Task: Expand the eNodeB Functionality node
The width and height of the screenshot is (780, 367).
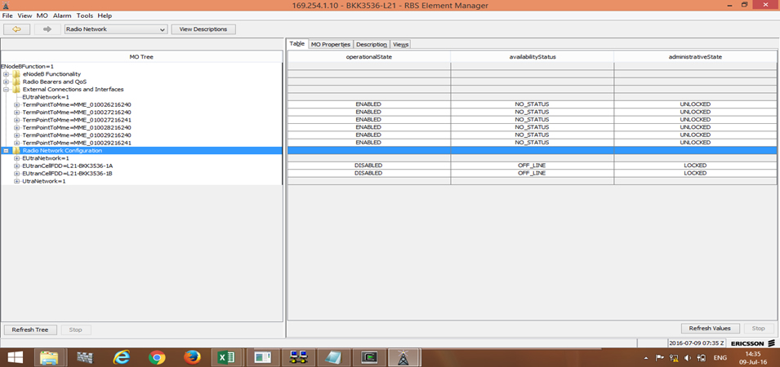Action: tap(6, 74)
